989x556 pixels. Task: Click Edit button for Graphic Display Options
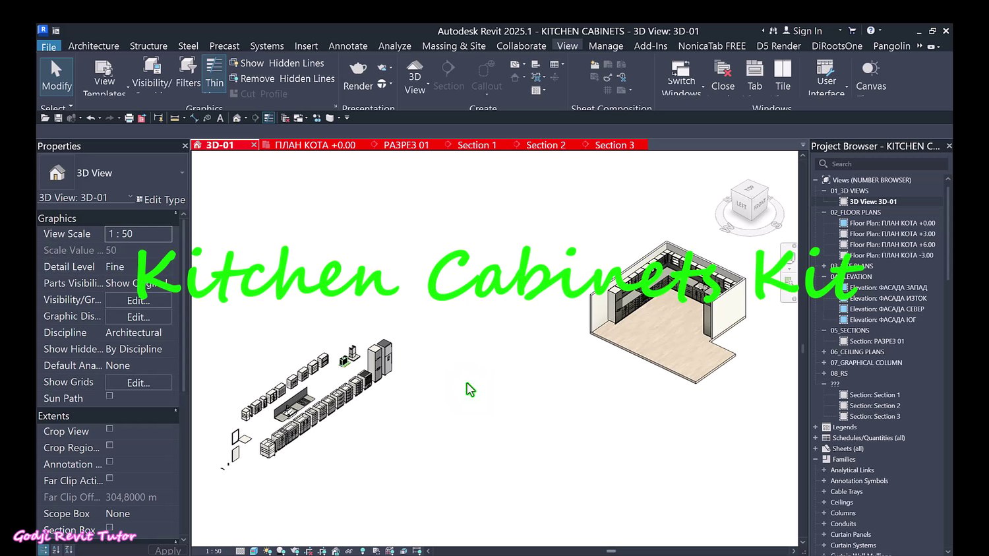click(x=138, y=317)
